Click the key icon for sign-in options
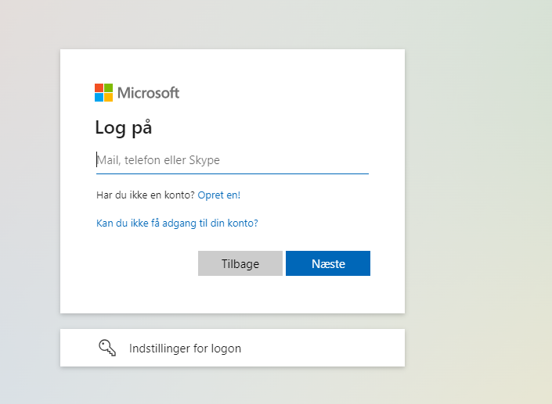Image resolution: width=552 pixels, height=404 pixels. [x=107, y=348]
